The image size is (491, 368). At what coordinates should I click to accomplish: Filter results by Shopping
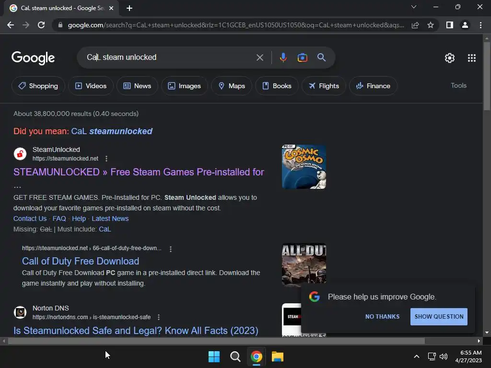coord(38,86)
